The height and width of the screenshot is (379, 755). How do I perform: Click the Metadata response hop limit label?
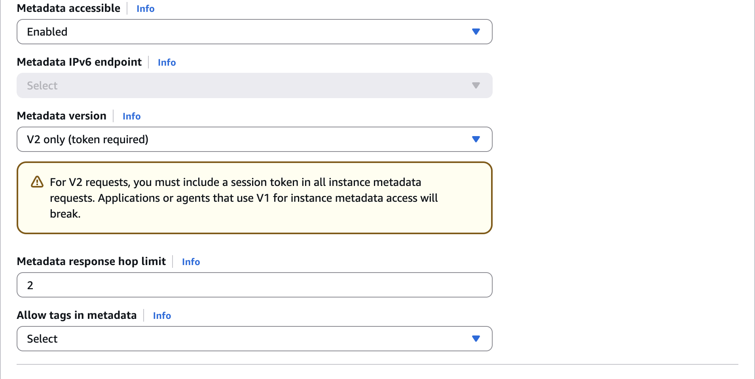pos(91,262)
